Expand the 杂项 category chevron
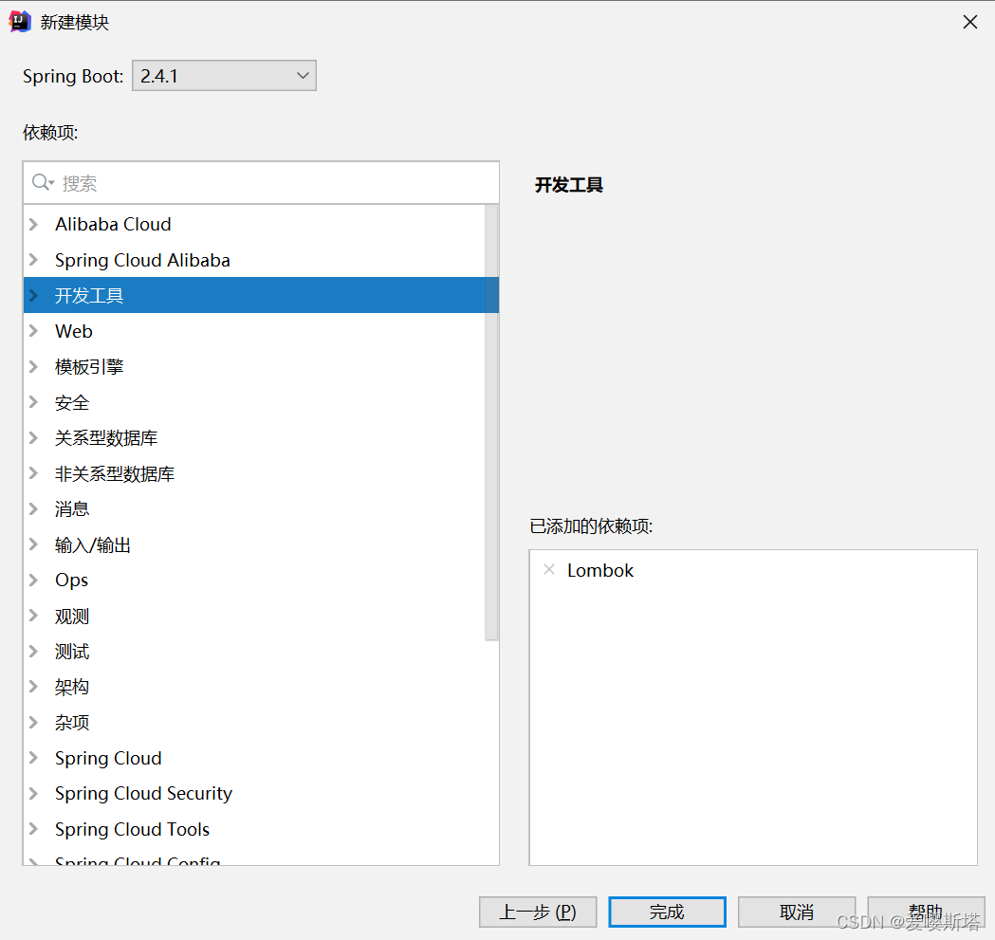The height and width of the screenshot is (940, 995). (33, 722)
